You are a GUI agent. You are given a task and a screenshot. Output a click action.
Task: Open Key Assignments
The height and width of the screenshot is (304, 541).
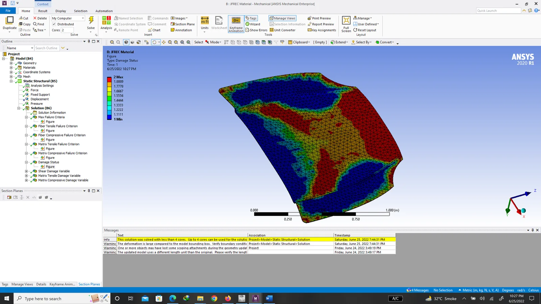(322, 30)
